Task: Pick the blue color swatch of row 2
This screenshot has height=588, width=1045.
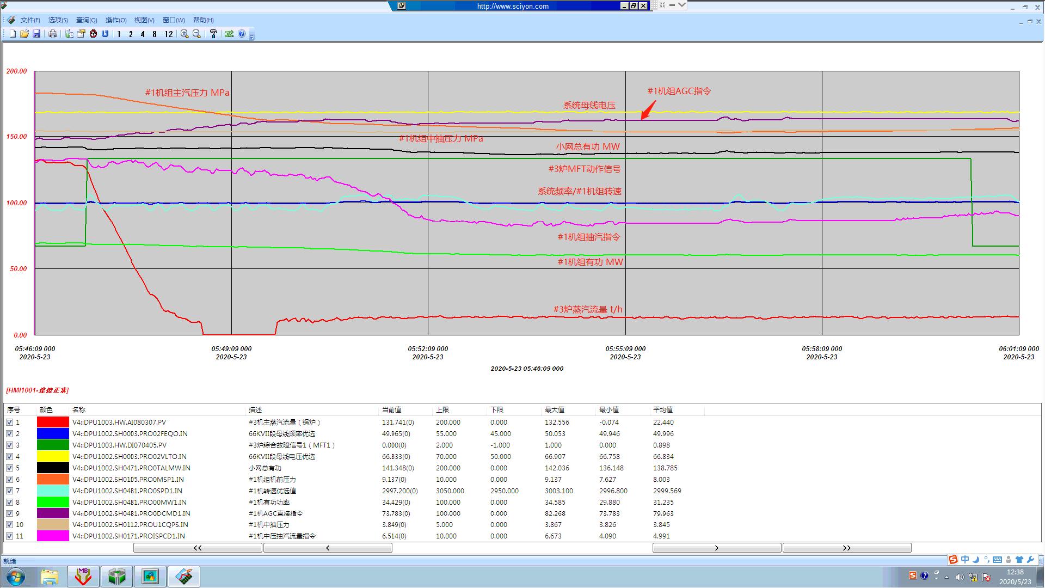Action: coord(53,433)
